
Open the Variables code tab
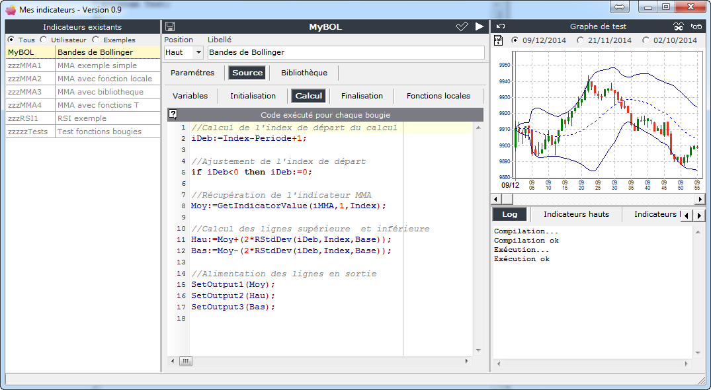190,96
